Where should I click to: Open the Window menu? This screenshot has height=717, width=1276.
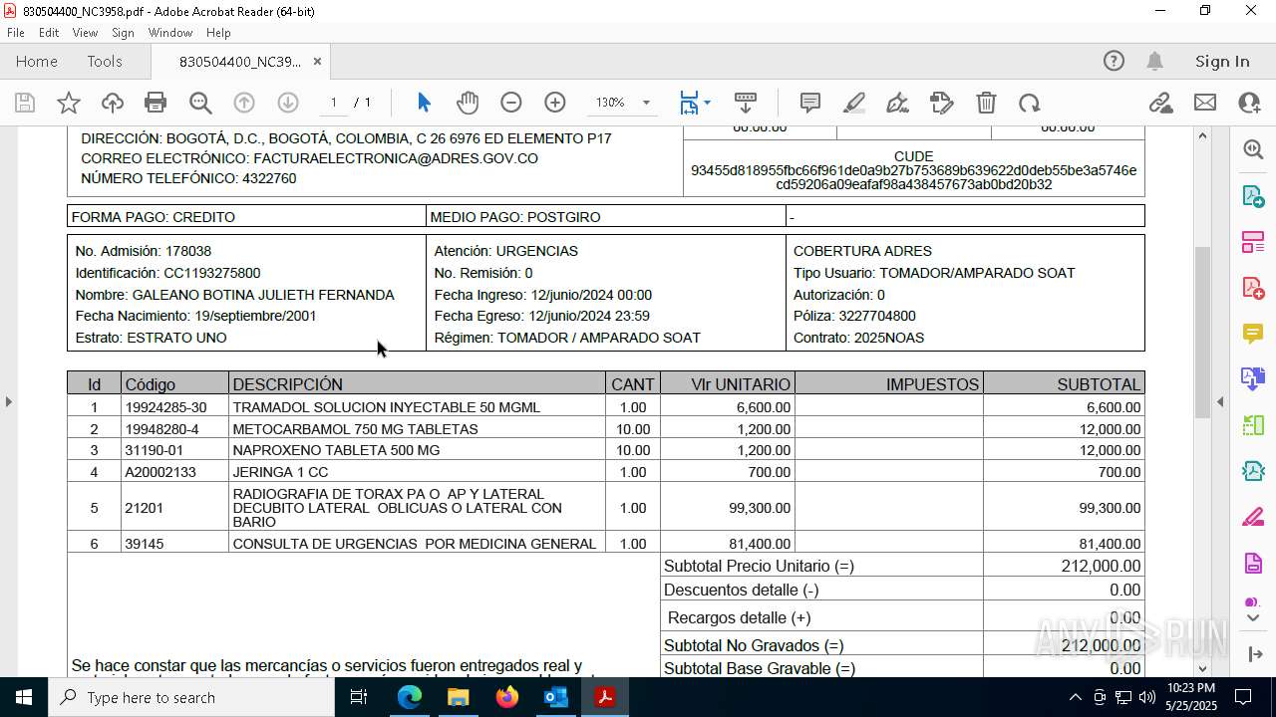click(170, 33)
